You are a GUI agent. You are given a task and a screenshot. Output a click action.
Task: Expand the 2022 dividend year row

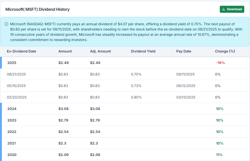click(125, 132)
